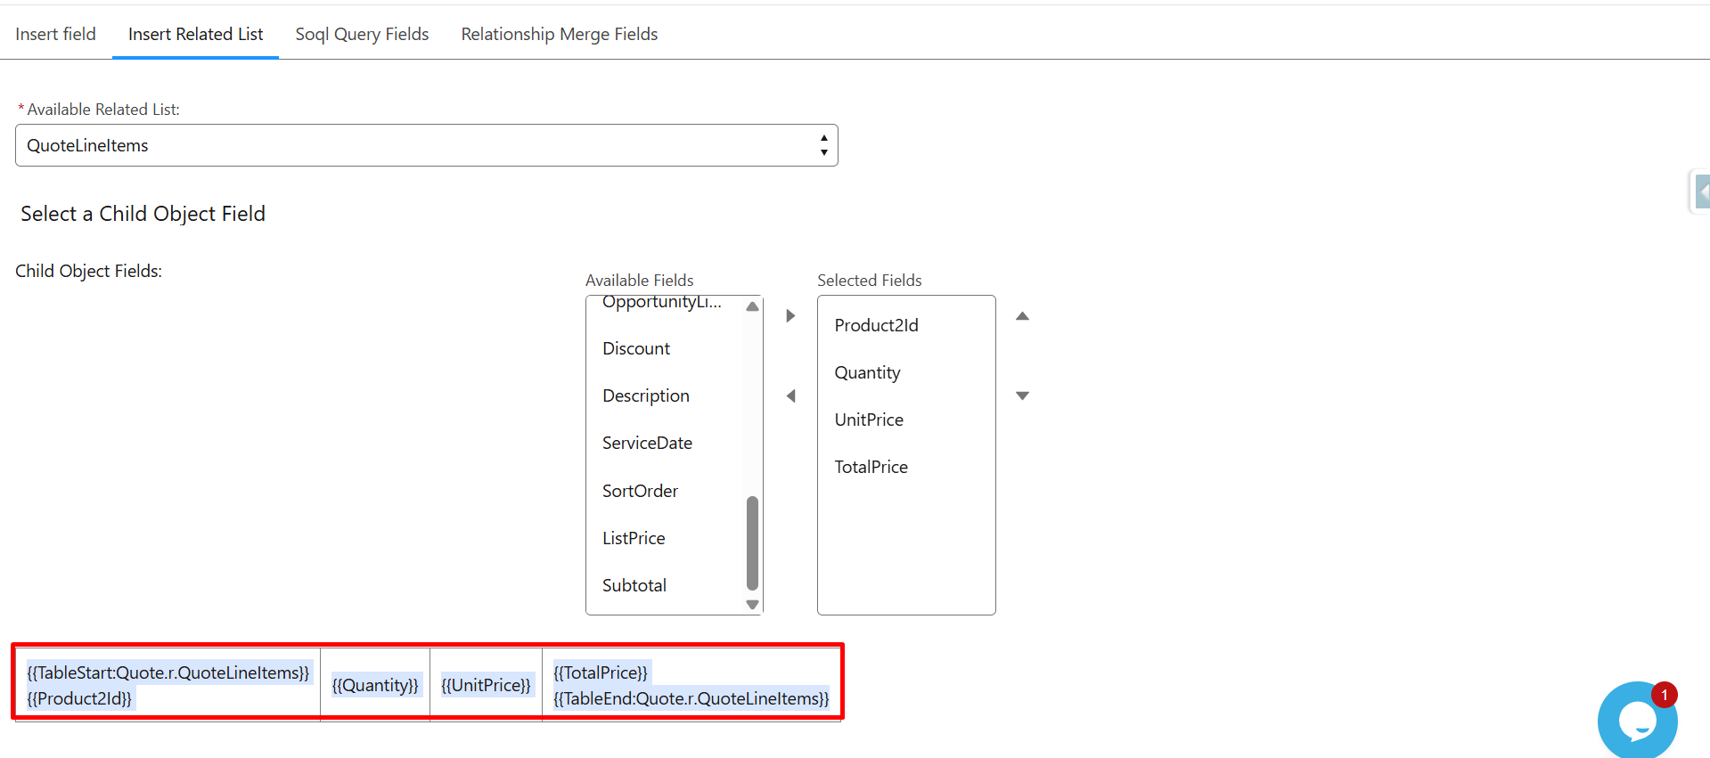Expand the collapsed side panel handle
Viewport: 1710px width, 758px height.
point(1701,192)
